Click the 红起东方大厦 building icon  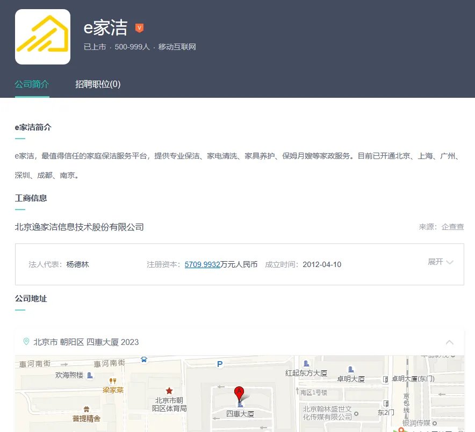pyautogui.click(x=306, y=364)
